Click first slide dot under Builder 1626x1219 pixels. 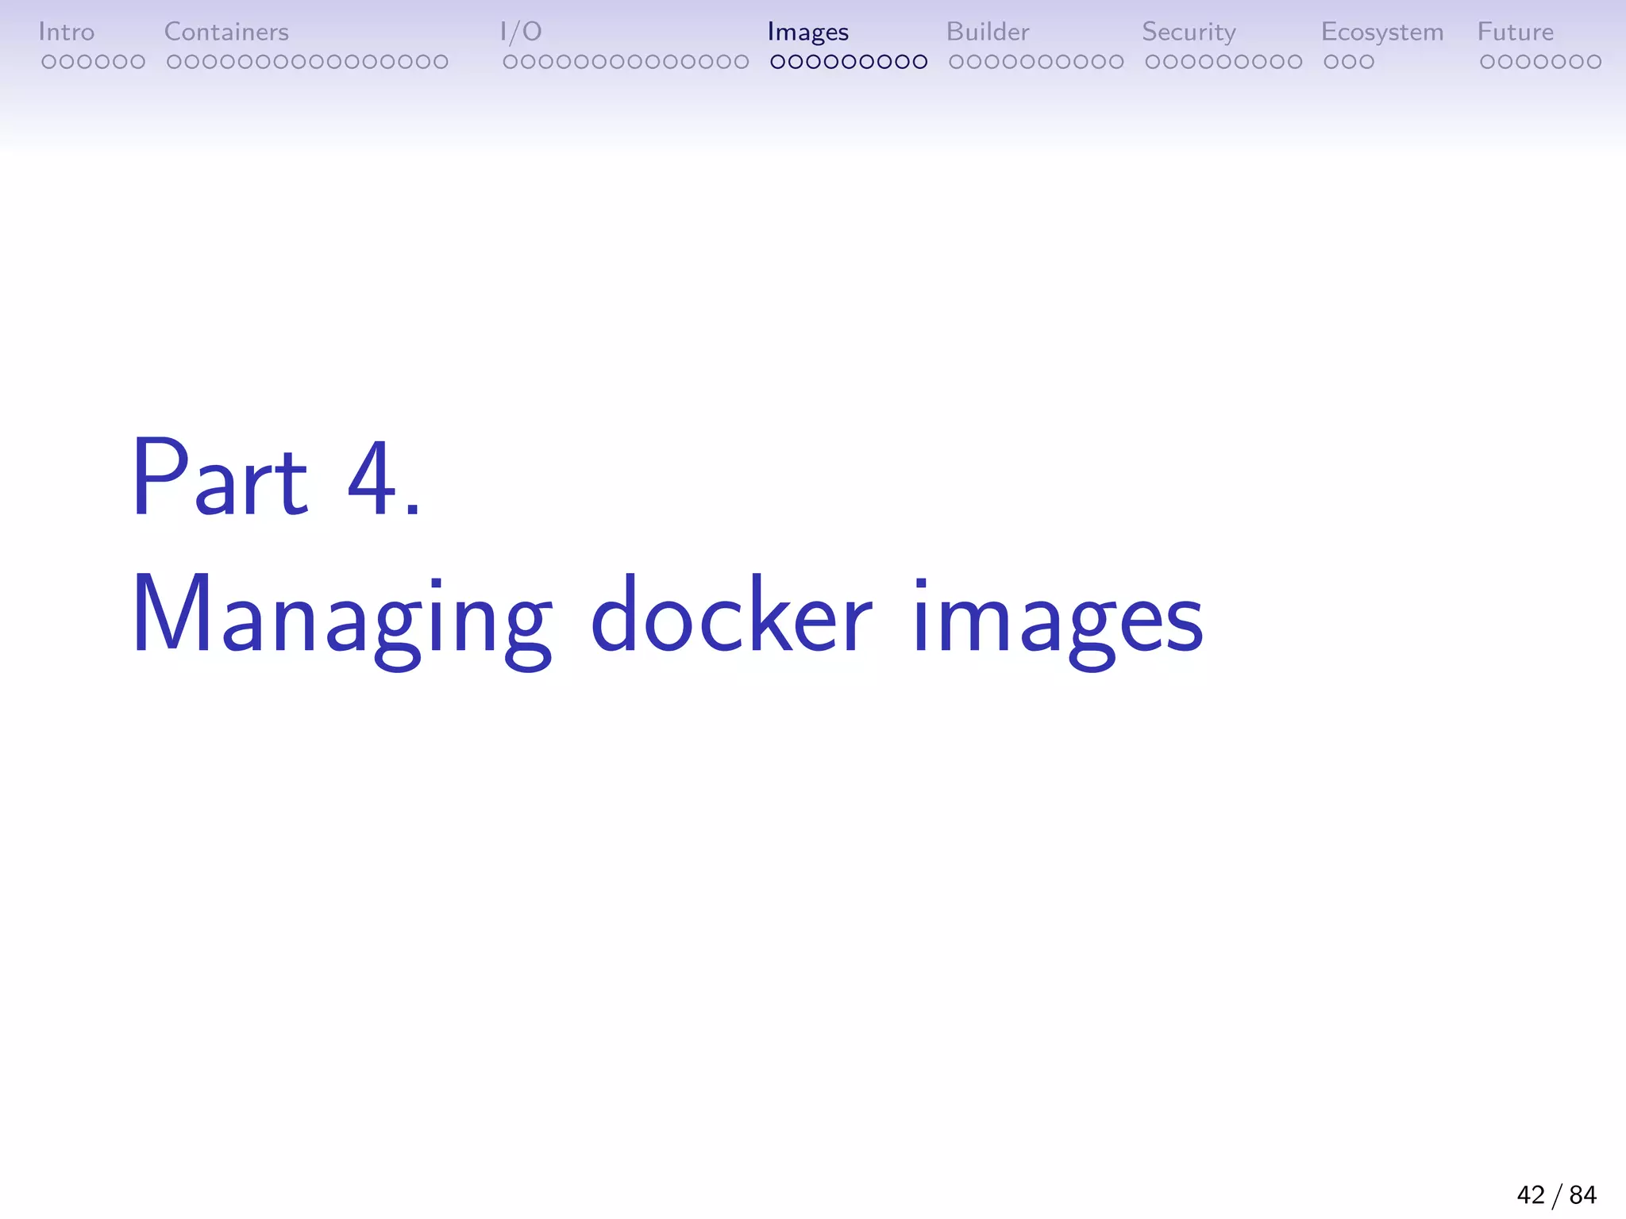pyautogui.click(x=957, y=62)
